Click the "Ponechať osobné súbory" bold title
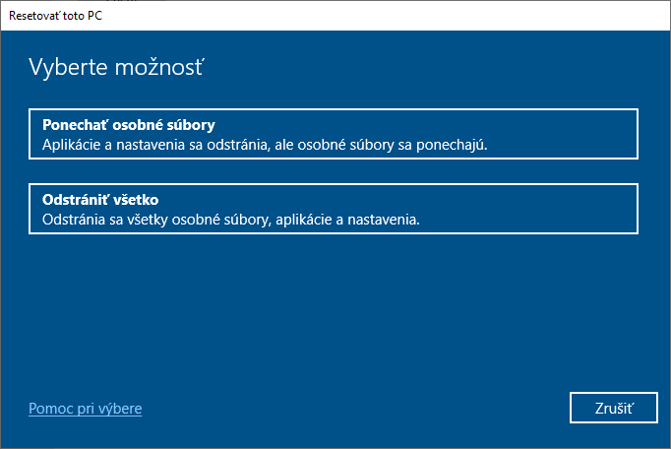 click(128, 125)
